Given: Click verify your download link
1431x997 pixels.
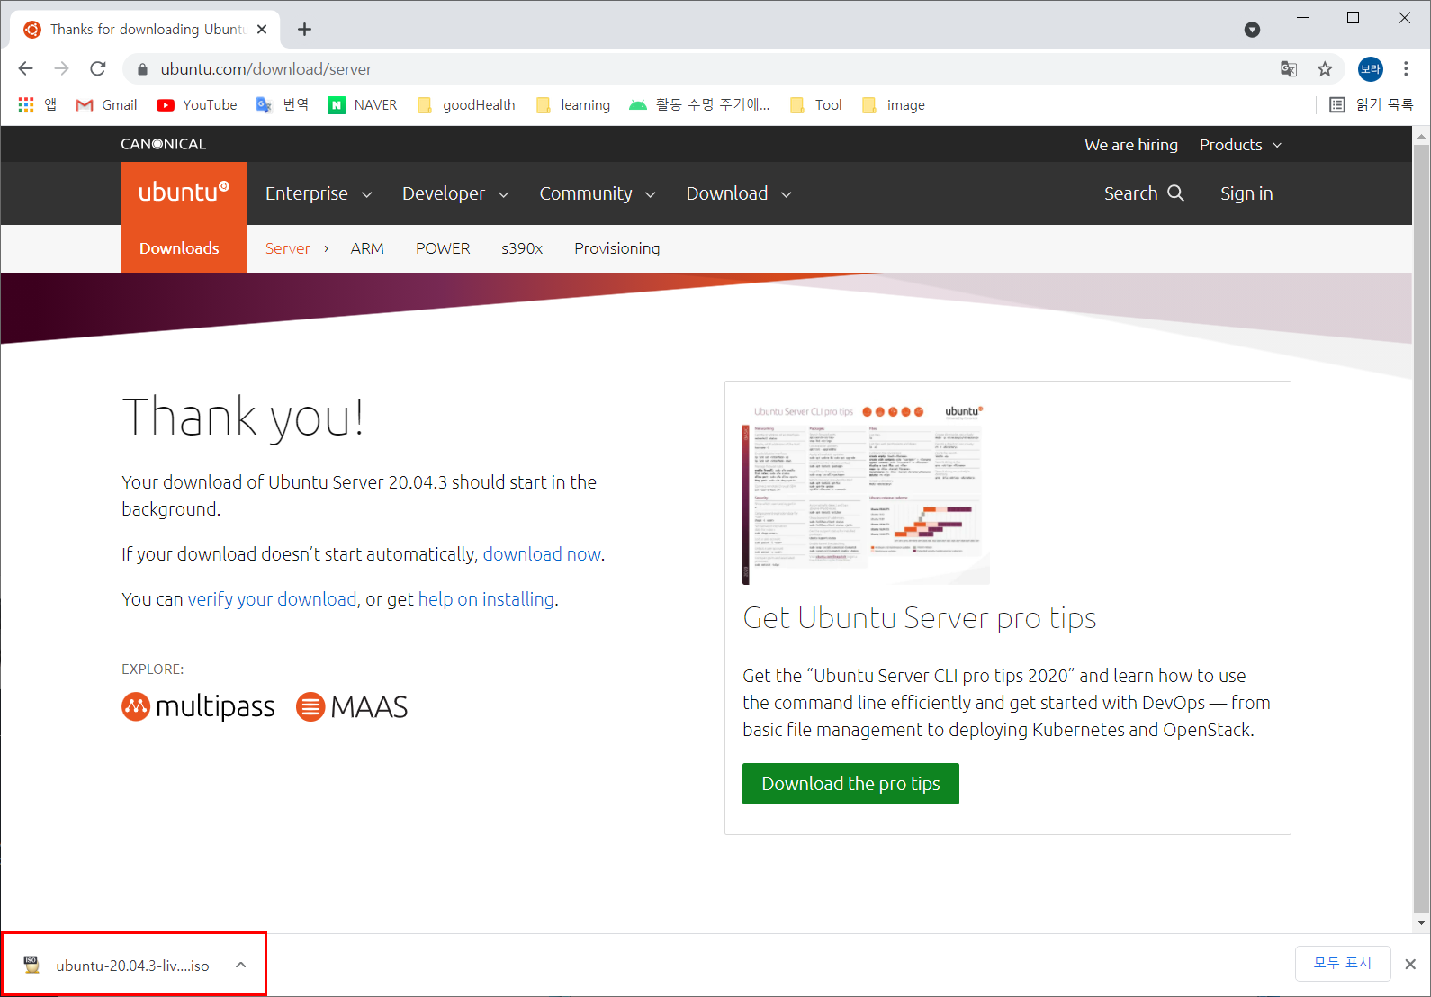Looking at the screenshot, I should (x=272, y=599).
